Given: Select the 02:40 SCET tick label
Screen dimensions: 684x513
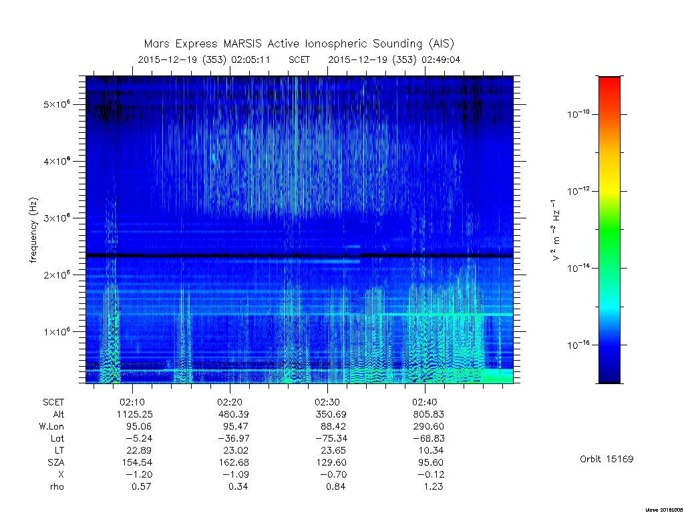Looking at the screenshot, I should tap(424, 402).
